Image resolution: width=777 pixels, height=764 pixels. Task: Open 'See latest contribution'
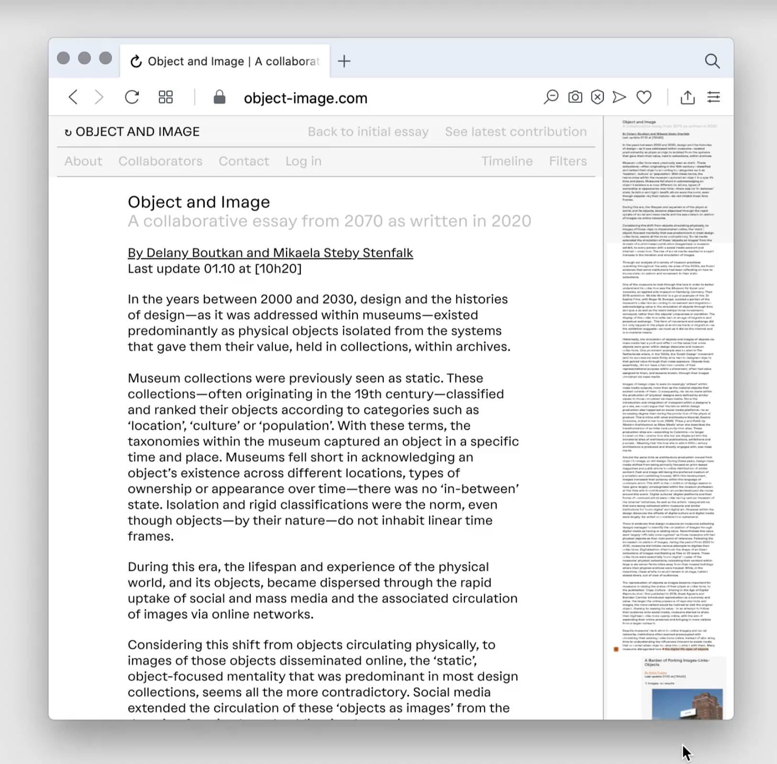pos(516,131)
